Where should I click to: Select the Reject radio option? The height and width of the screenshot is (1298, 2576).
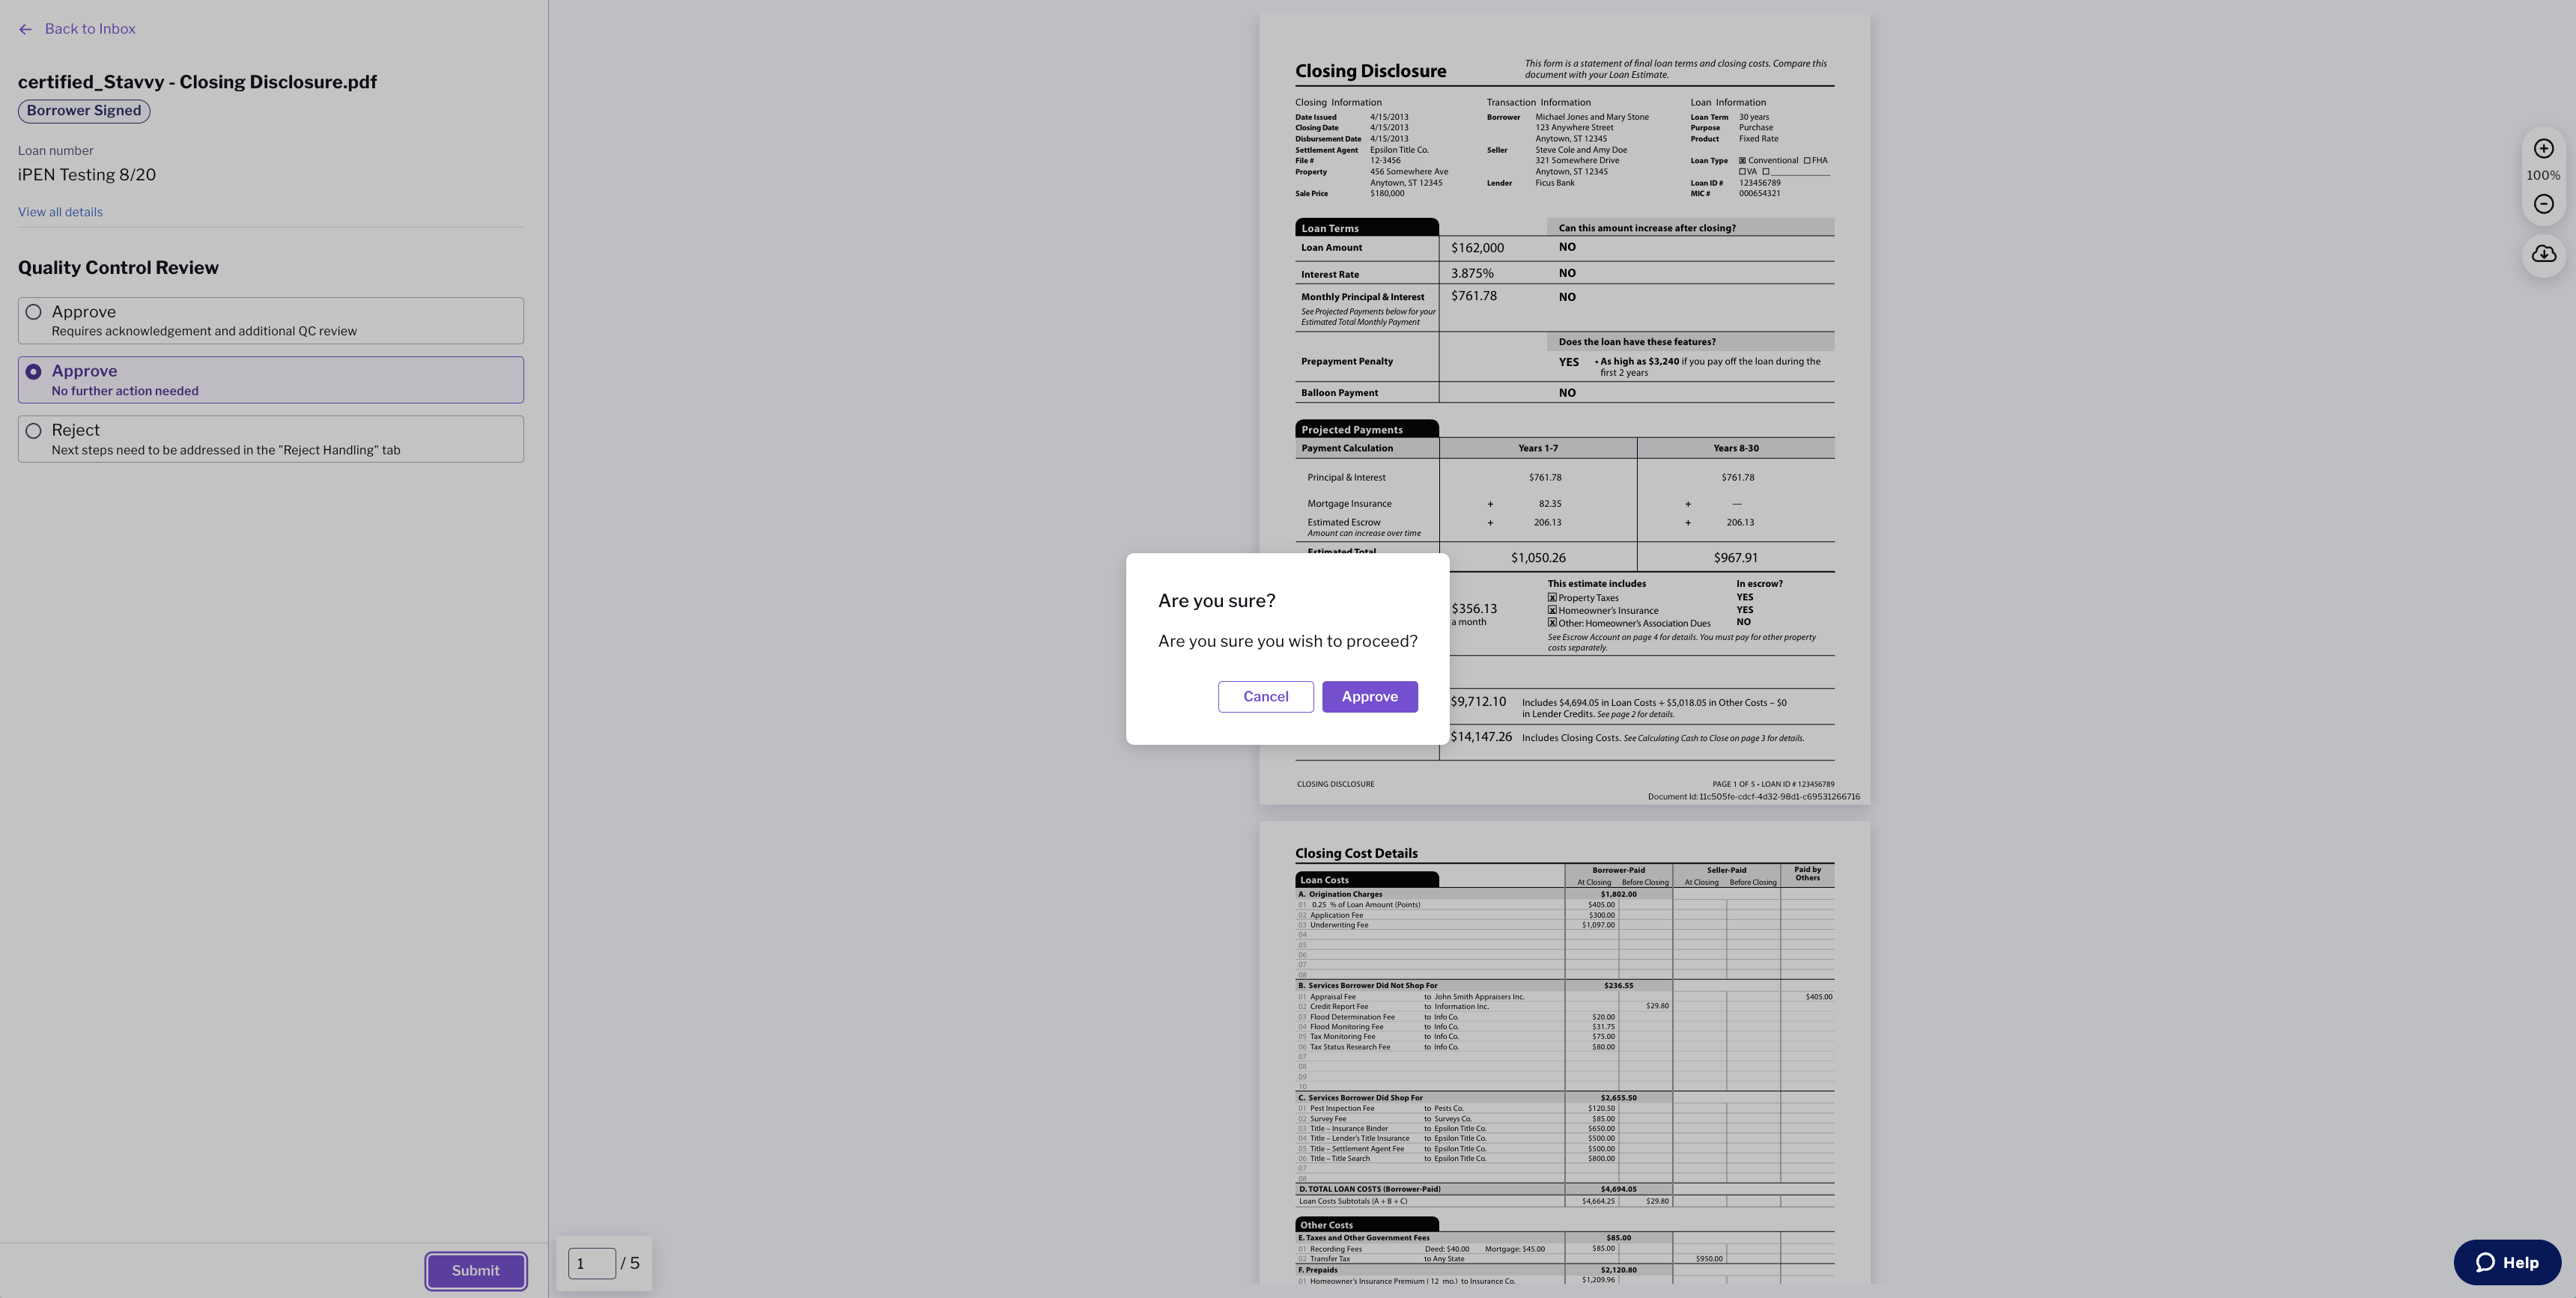click(33, 431)
